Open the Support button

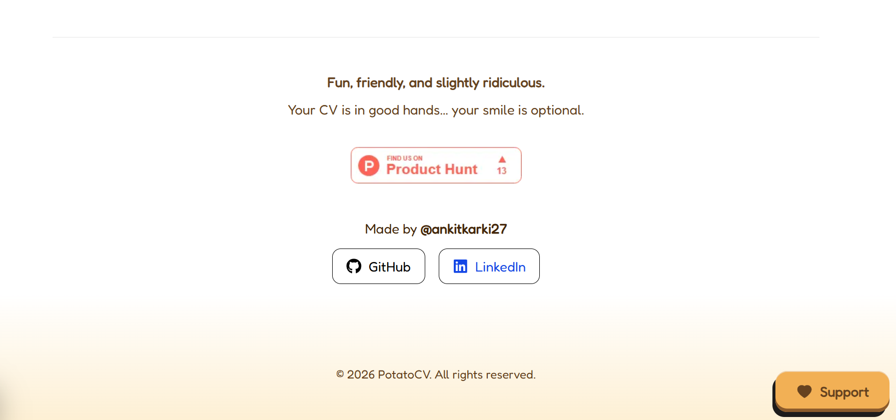pos(832,391)
